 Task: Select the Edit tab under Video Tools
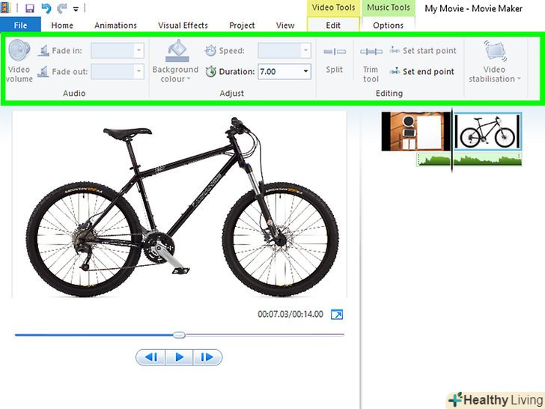[333, 25]
